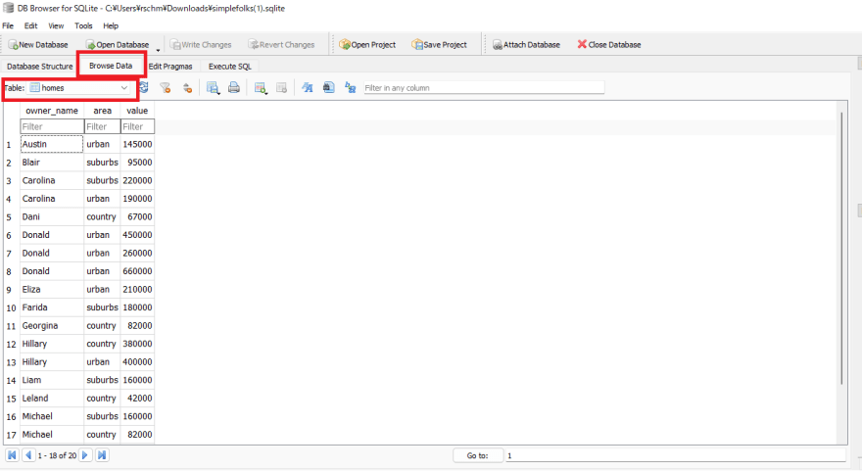The image size is (862, 471).
Task: Click the Open Project toolbar button
Action: tap(367, 44)
